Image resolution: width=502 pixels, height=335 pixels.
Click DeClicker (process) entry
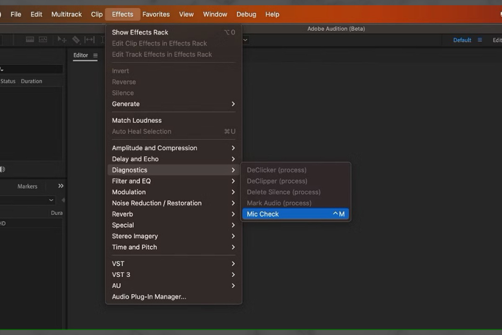[296, 170]
